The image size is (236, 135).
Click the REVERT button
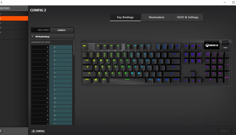224,131
